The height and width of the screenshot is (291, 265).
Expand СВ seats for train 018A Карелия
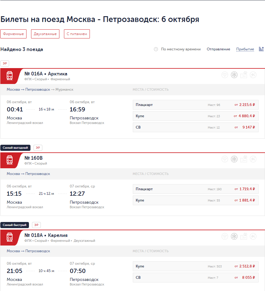pos(196,278)
